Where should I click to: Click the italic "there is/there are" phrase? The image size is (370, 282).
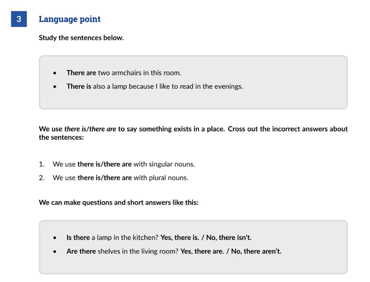(x=90, y=129)
